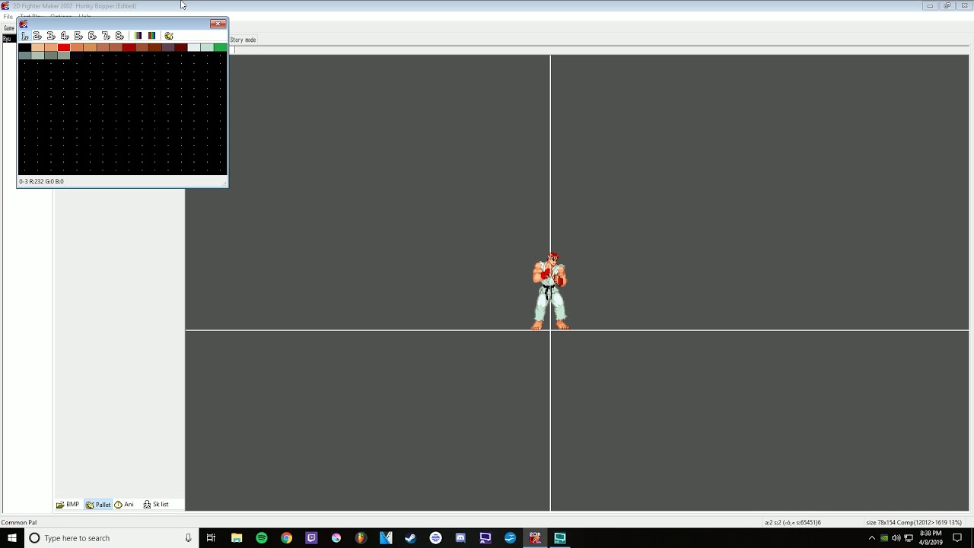Click the RGB color bars icon
Screen dimensions: 974x548
151,36
